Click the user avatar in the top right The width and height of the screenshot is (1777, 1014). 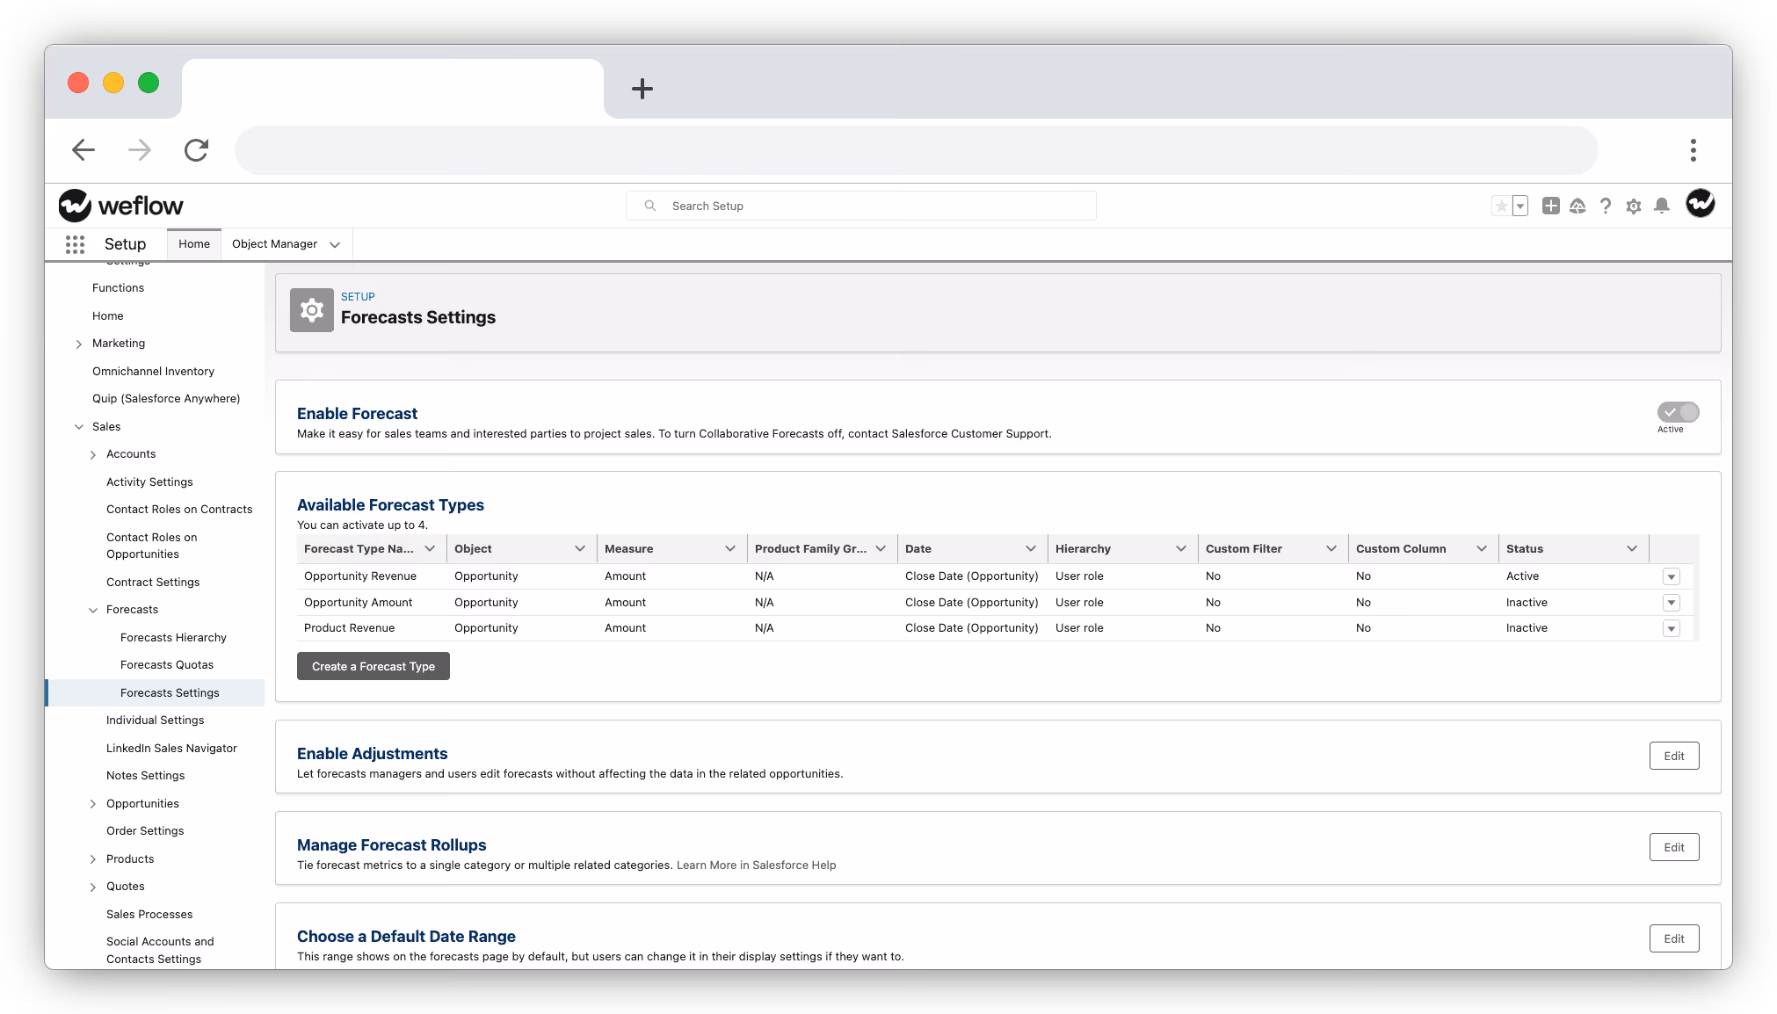point(1700,204)
